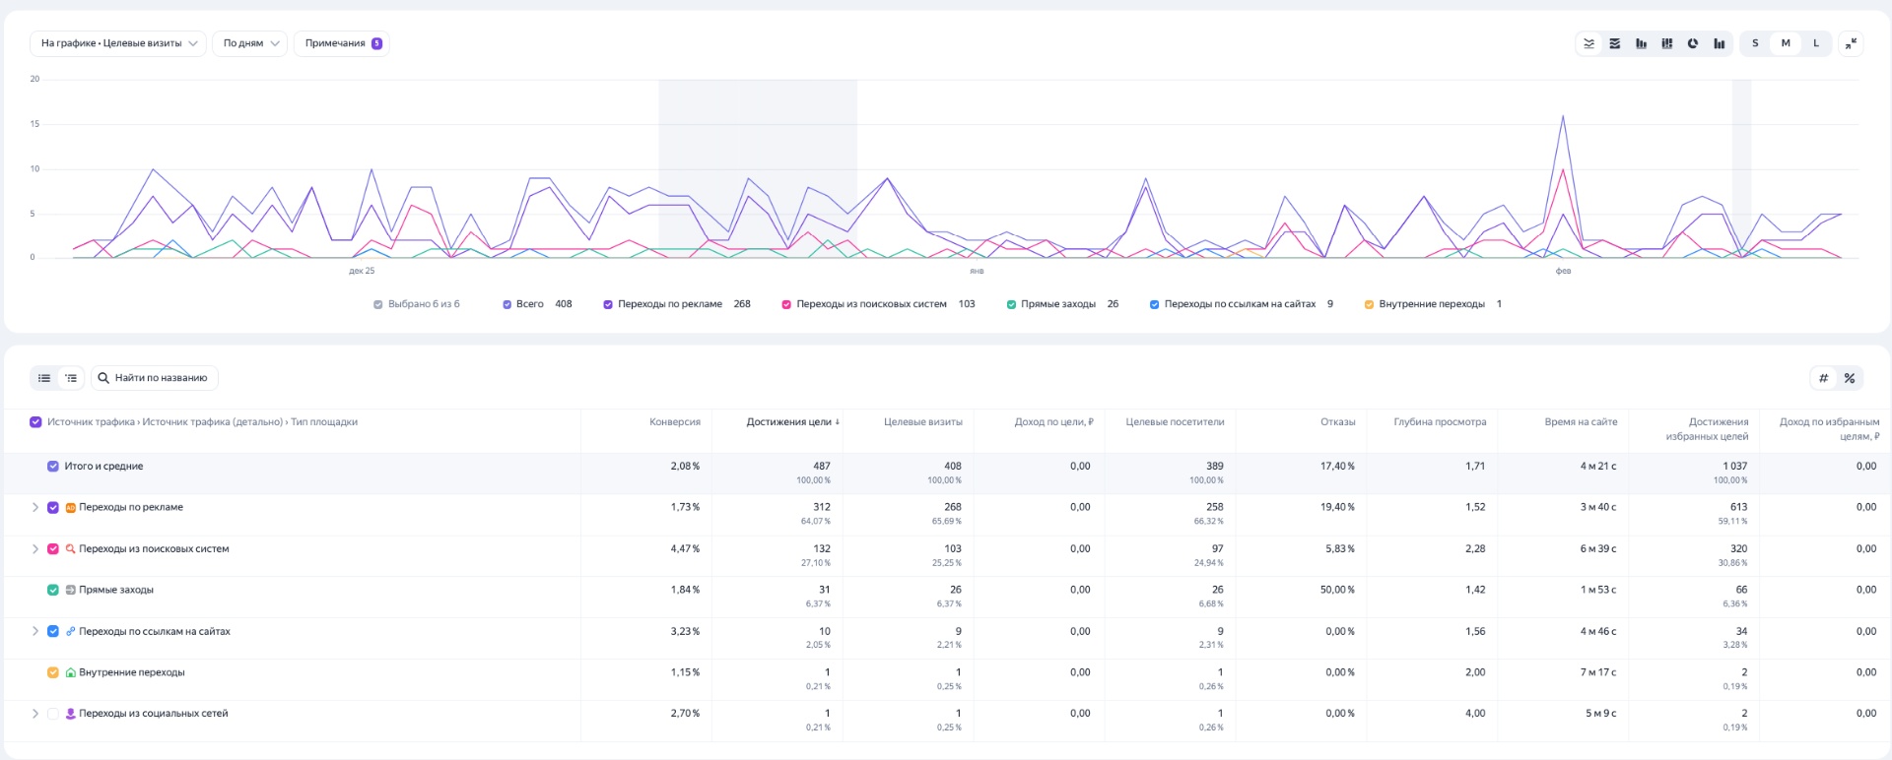Show absolute values with the # icon
Screen dimensions: 1892x760
coord(1823,378)
